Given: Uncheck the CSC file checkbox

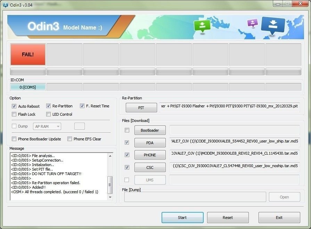Looking at the screenshot, I should [127, 167].
